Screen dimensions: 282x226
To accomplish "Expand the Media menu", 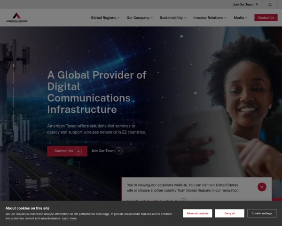I will (241, 18).
